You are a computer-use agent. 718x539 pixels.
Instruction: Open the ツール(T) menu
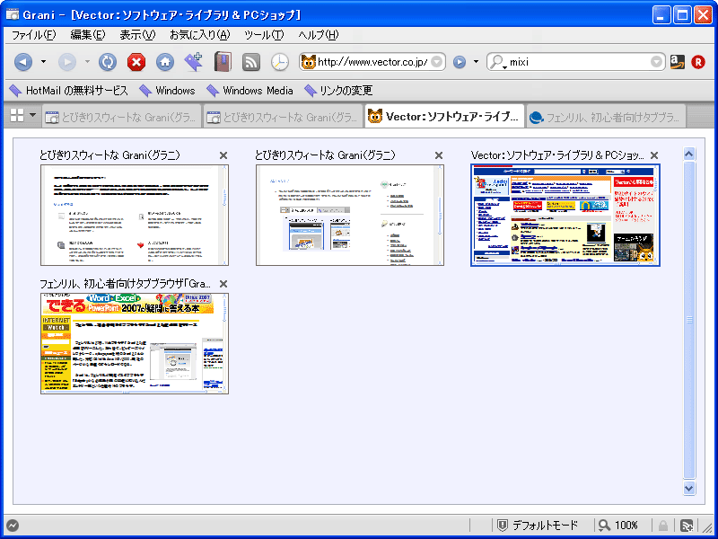264,35
